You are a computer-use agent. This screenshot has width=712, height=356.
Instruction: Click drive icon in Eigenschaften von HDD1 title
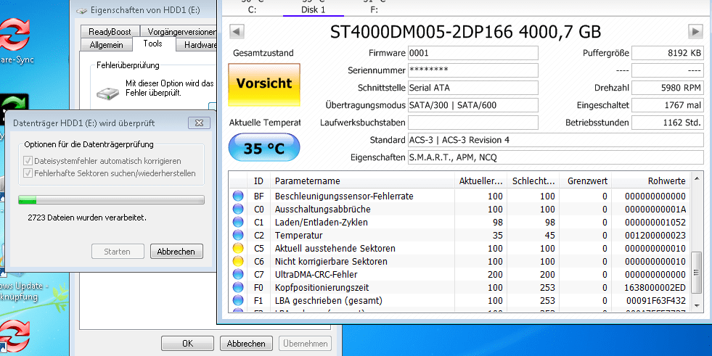coord(82,10)
